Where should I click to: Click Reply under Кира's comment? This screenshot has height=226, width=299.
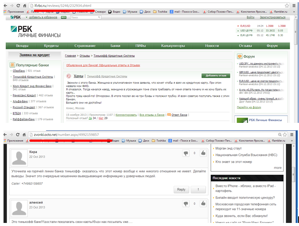click(x=181, y=190)
